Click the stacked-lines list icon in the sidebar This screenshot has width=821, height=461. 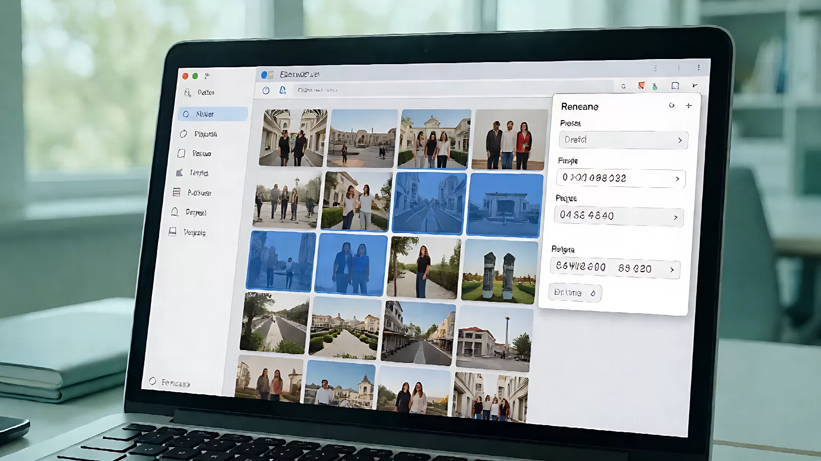pyautogui.click(x=177, y=193)
